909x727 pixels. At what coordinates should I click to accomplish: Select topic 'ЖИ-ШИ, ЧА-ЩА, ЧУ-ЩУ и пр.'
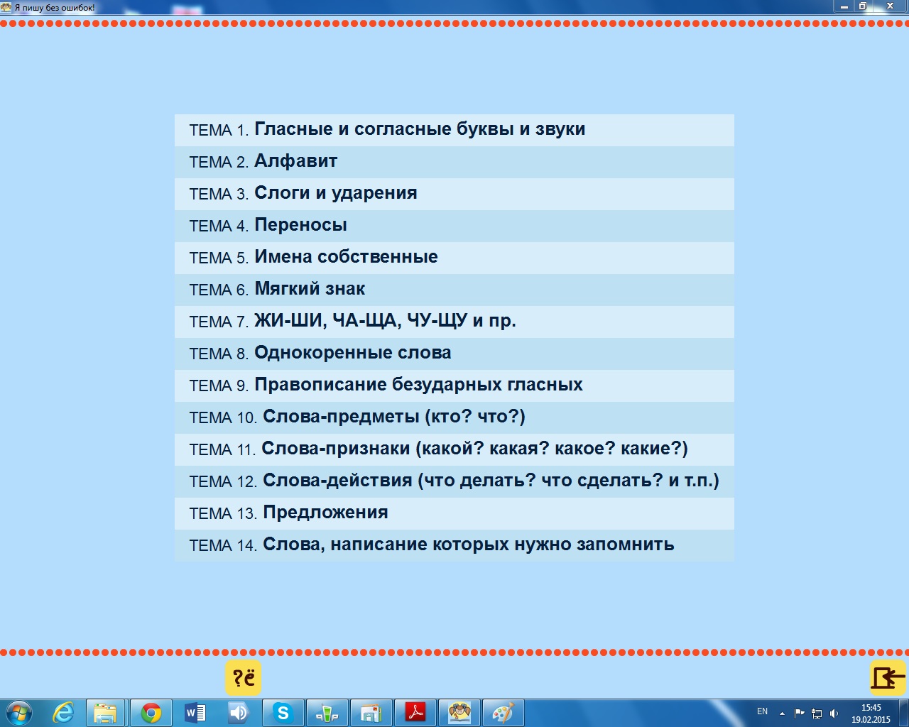pyautogui.click(x=385, y=322)
